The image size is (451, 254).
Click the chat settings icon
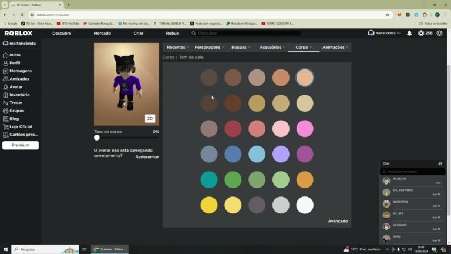pos(440,163)
